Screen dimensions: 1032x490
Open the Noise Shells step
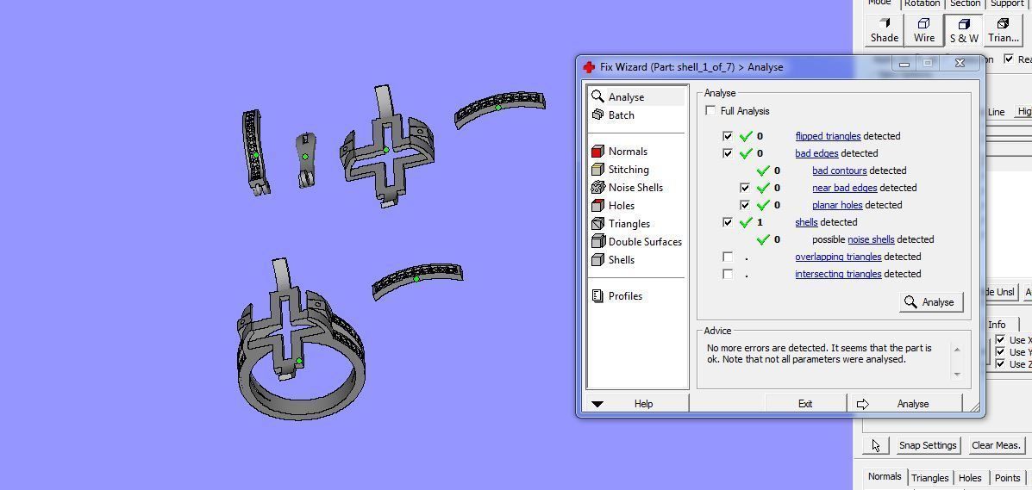pyautogui.click(x=637, y=188)
